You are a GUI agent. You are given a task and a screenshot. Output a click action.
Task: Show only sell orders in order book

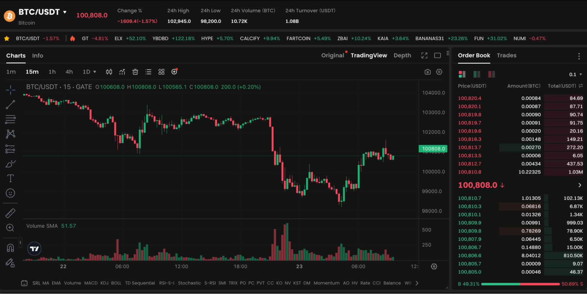pos(491,74)
